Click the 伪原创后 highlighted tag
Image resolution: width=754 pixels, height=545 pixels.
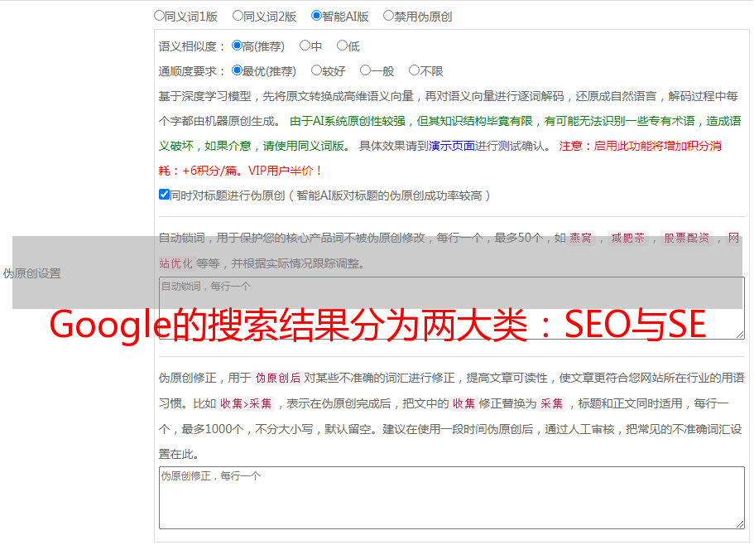(x=278, y=378)
